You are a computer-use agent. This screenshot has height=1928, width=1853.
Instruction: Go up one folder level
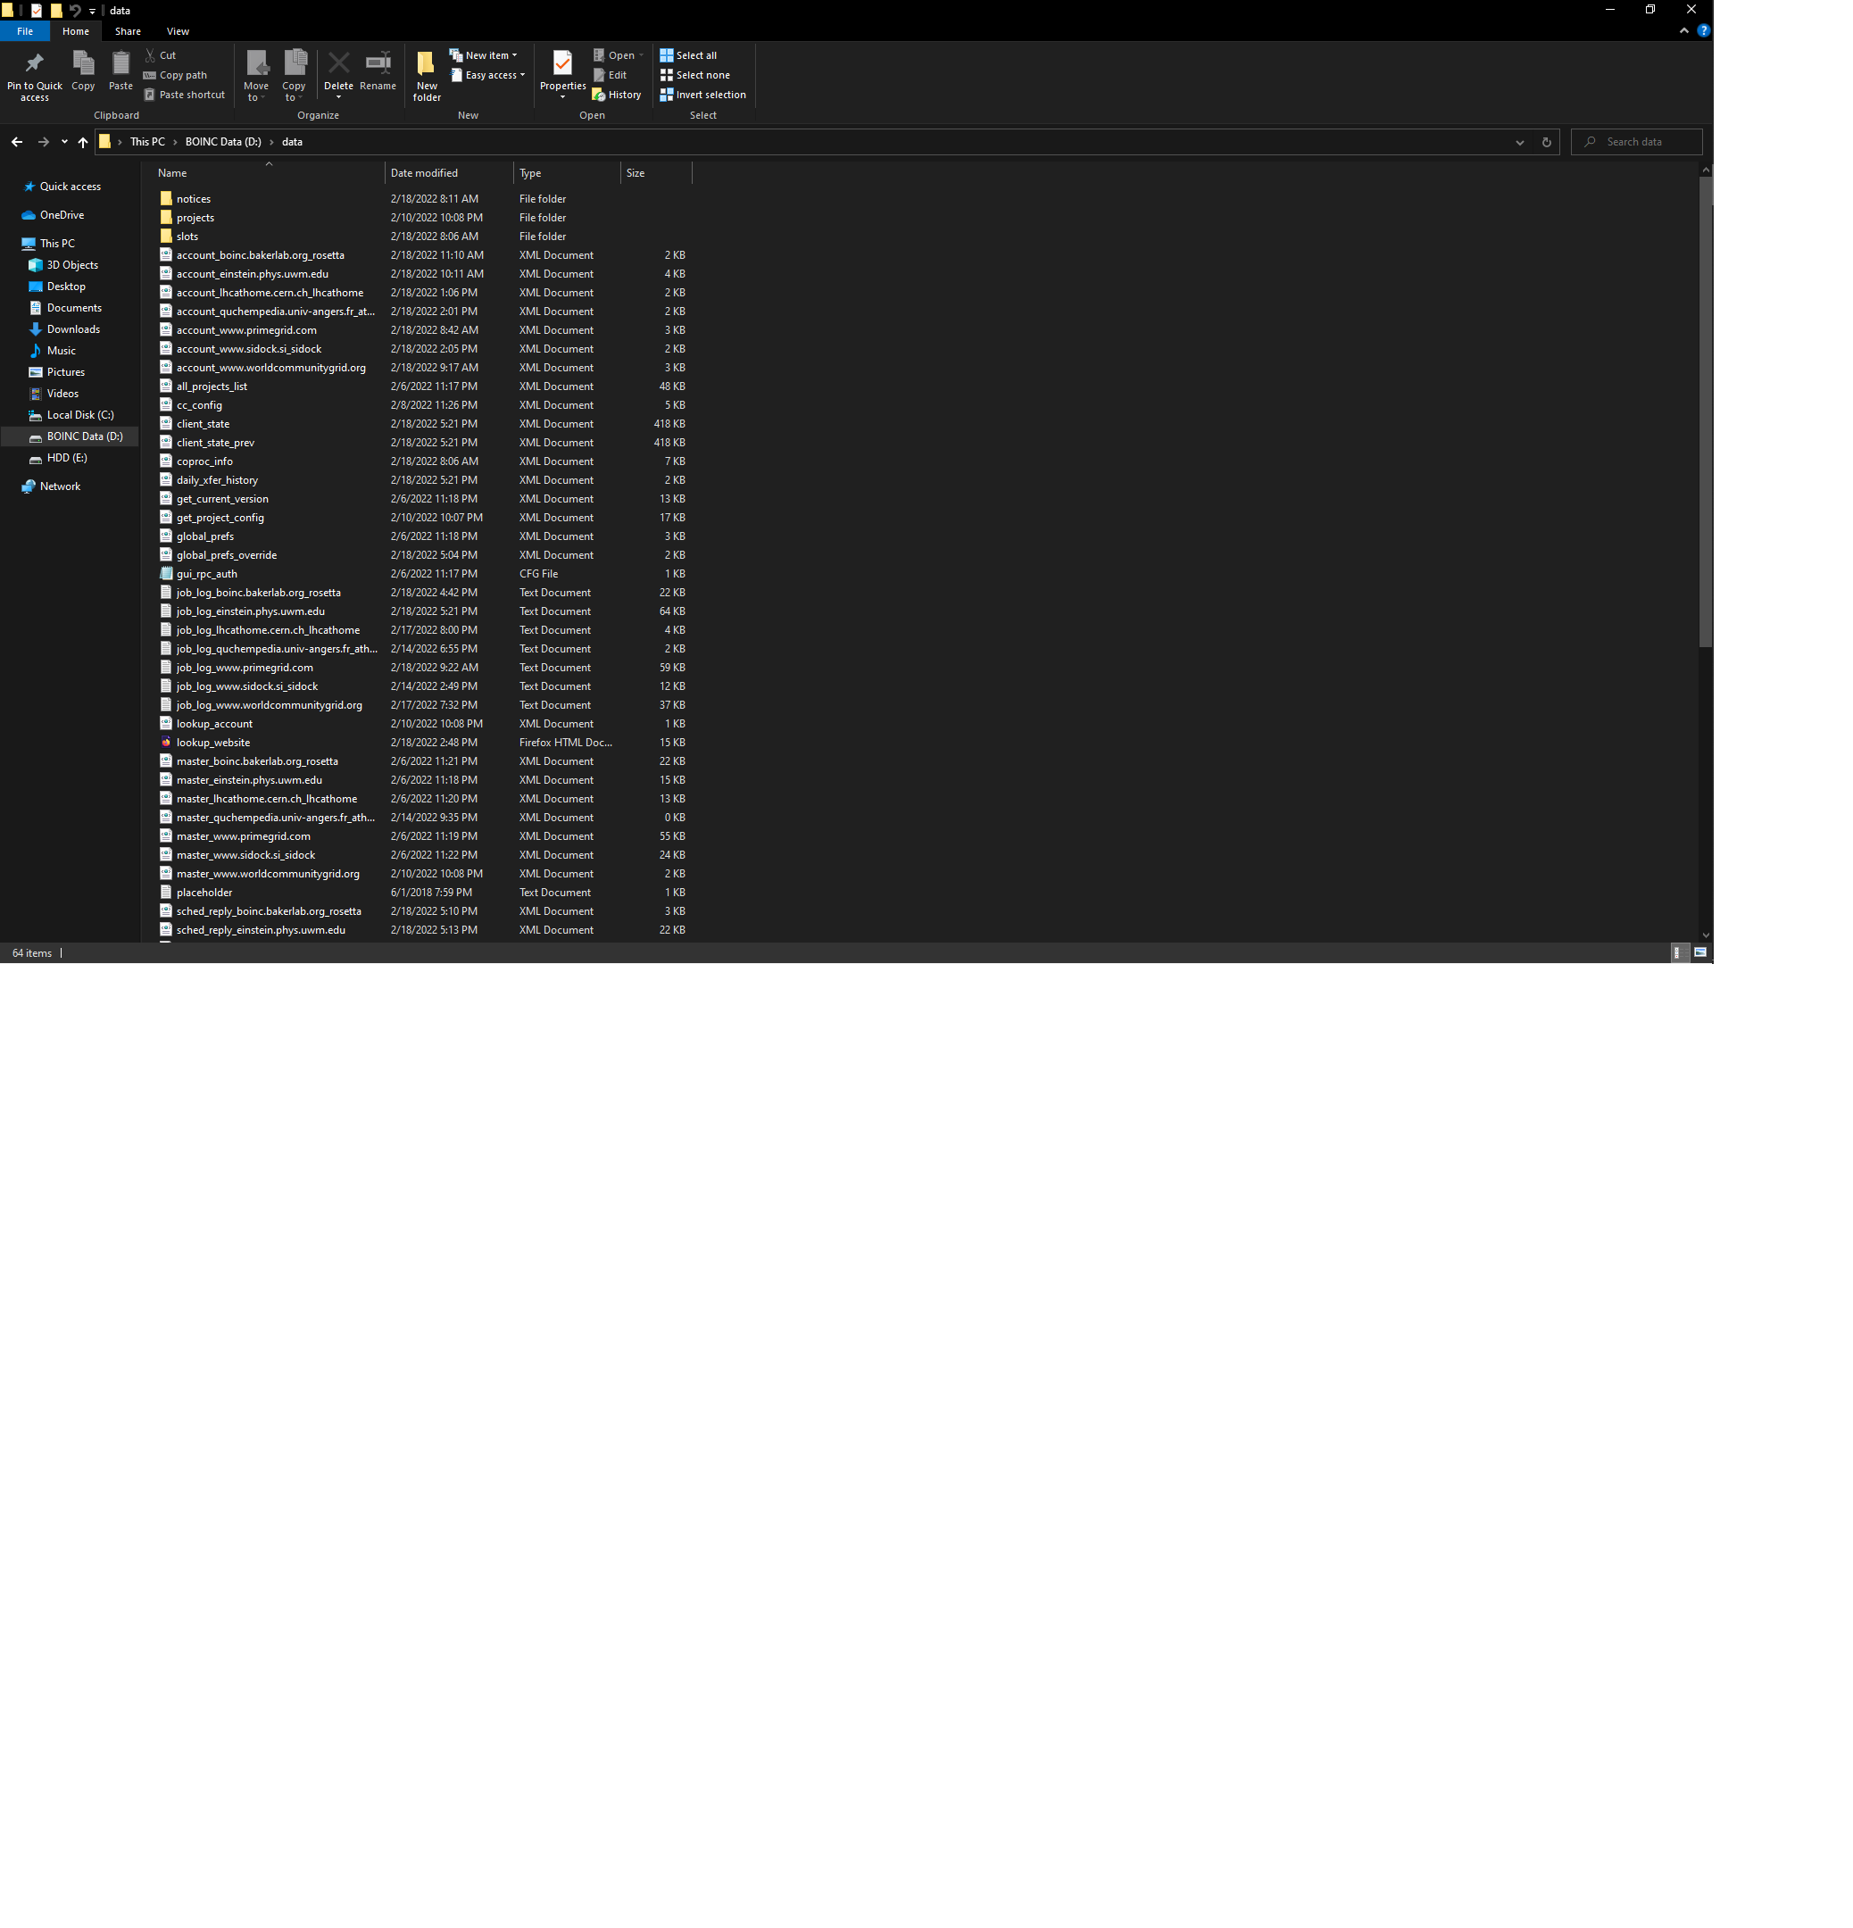(83, 143)
